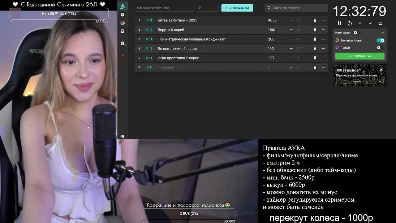
Task: Open more options for 'Игра престолов 2 серии'
Action: coord(324,58)
